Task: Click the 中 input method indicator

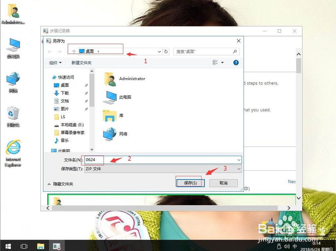Action: coord(295,246)
